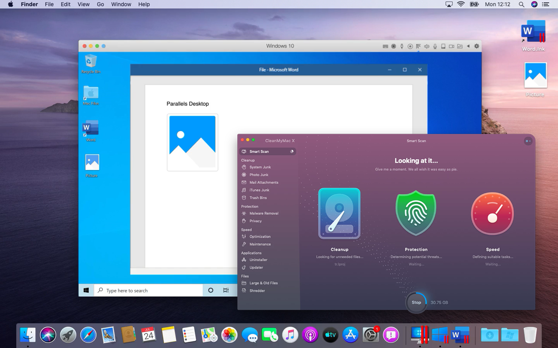The height and width of the screenshot is (348, 558).
Task: Open Photo Junk module
Action: (x=259, y=175)
